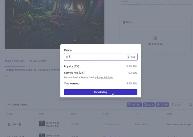
Task: Click the circular icon beside SALE label
Action: 20,124
